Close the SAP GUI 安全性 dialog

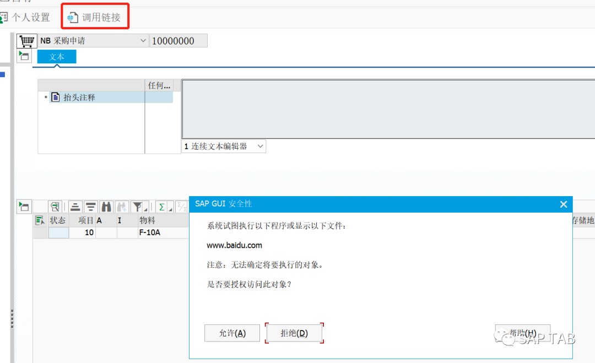(564, 204)
